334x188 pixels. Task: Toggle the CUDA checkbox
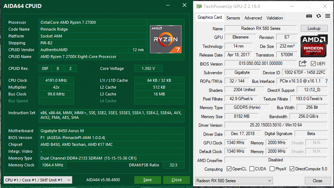252,169
